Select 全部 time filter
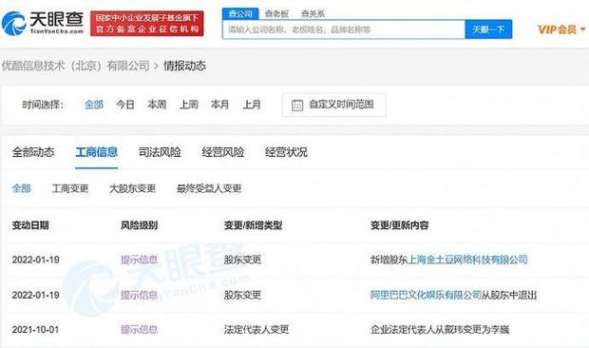 pyautogui.click(x=94, y=105)
